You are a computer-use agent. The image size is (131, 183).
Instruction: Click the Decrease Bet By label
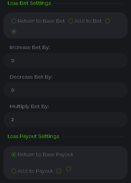pos(31,77)
